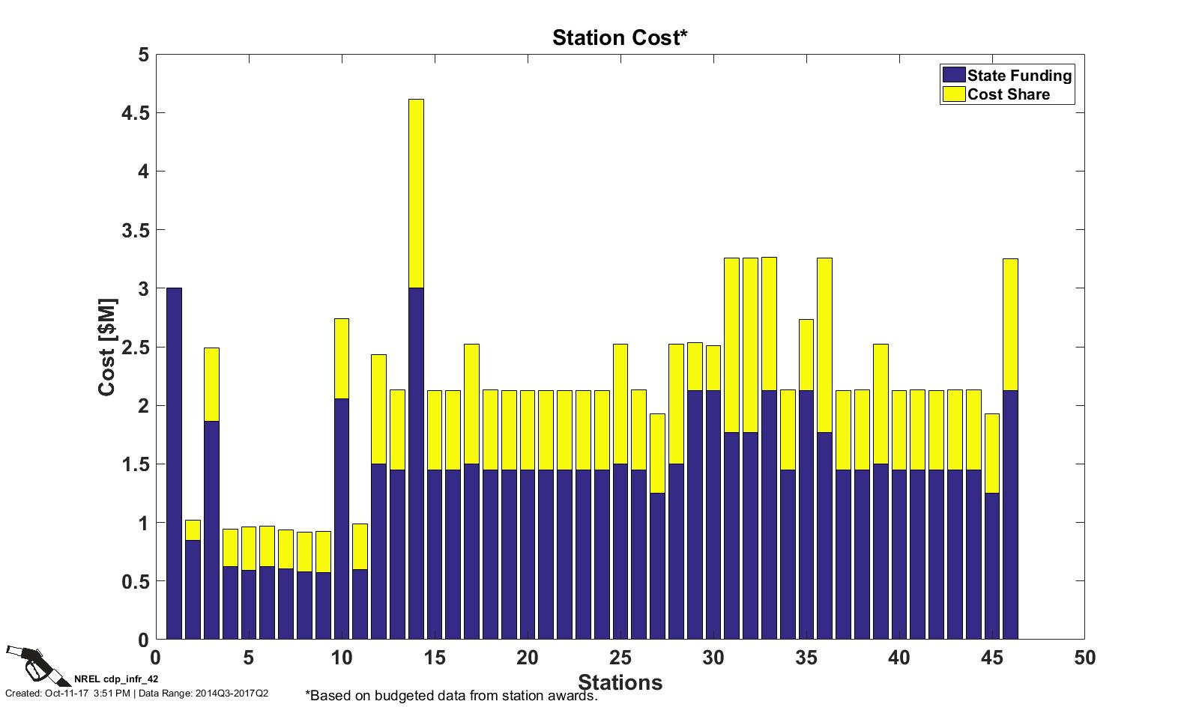Click the blue State Funding legend swatch
This screenshot has height=719, width=1199.
954,75
